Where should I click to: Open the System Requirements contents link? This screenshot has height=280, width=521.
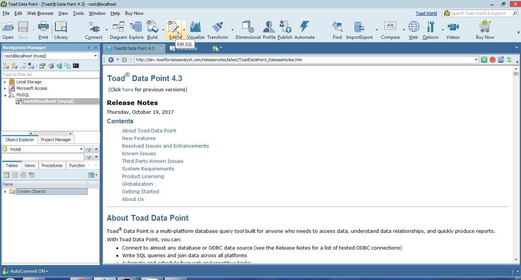click(x=148, y=169)
